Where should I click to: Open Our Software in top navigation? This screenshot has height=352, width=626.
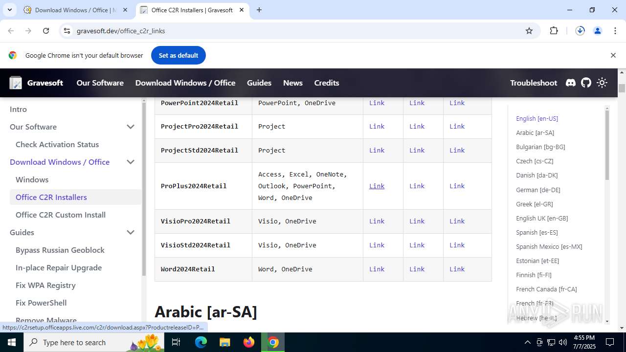coord(100,83)
